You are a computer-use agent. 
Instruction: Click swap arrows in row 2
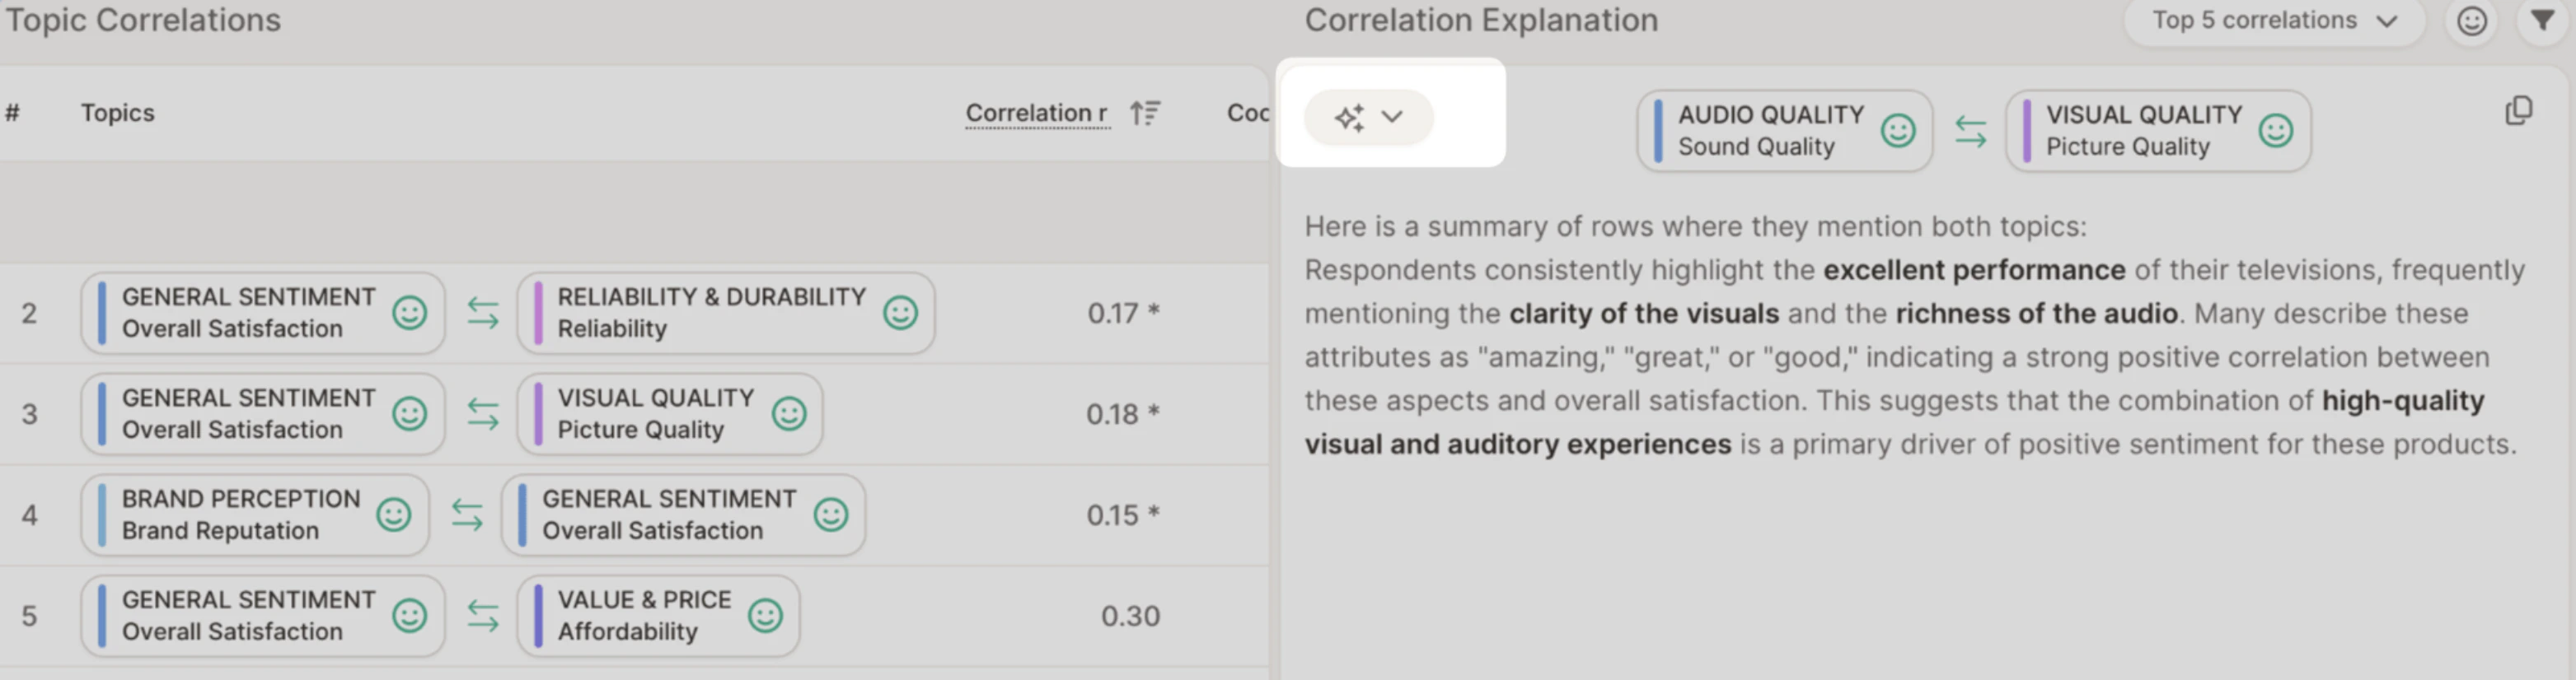482,314
